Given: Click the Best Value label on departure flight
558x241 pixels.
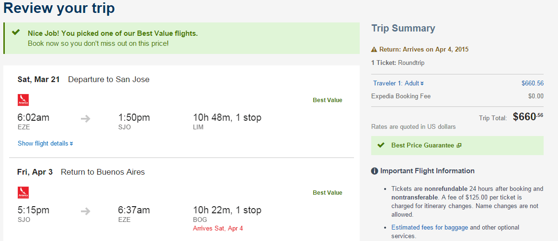Looking at the screenshot, I should (328, 100).
